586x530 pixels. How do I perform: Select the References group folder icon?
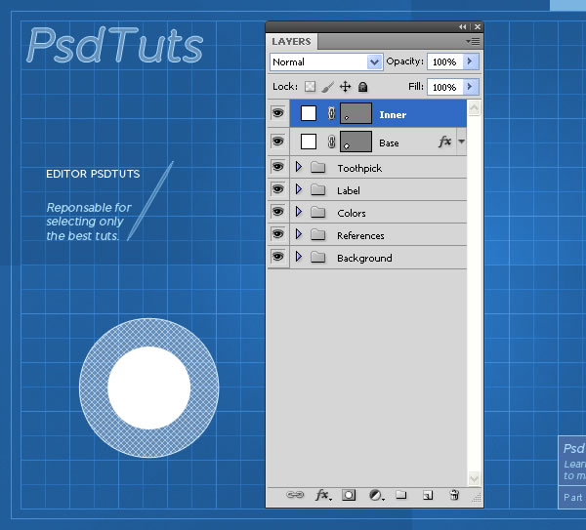pos(318,234)
